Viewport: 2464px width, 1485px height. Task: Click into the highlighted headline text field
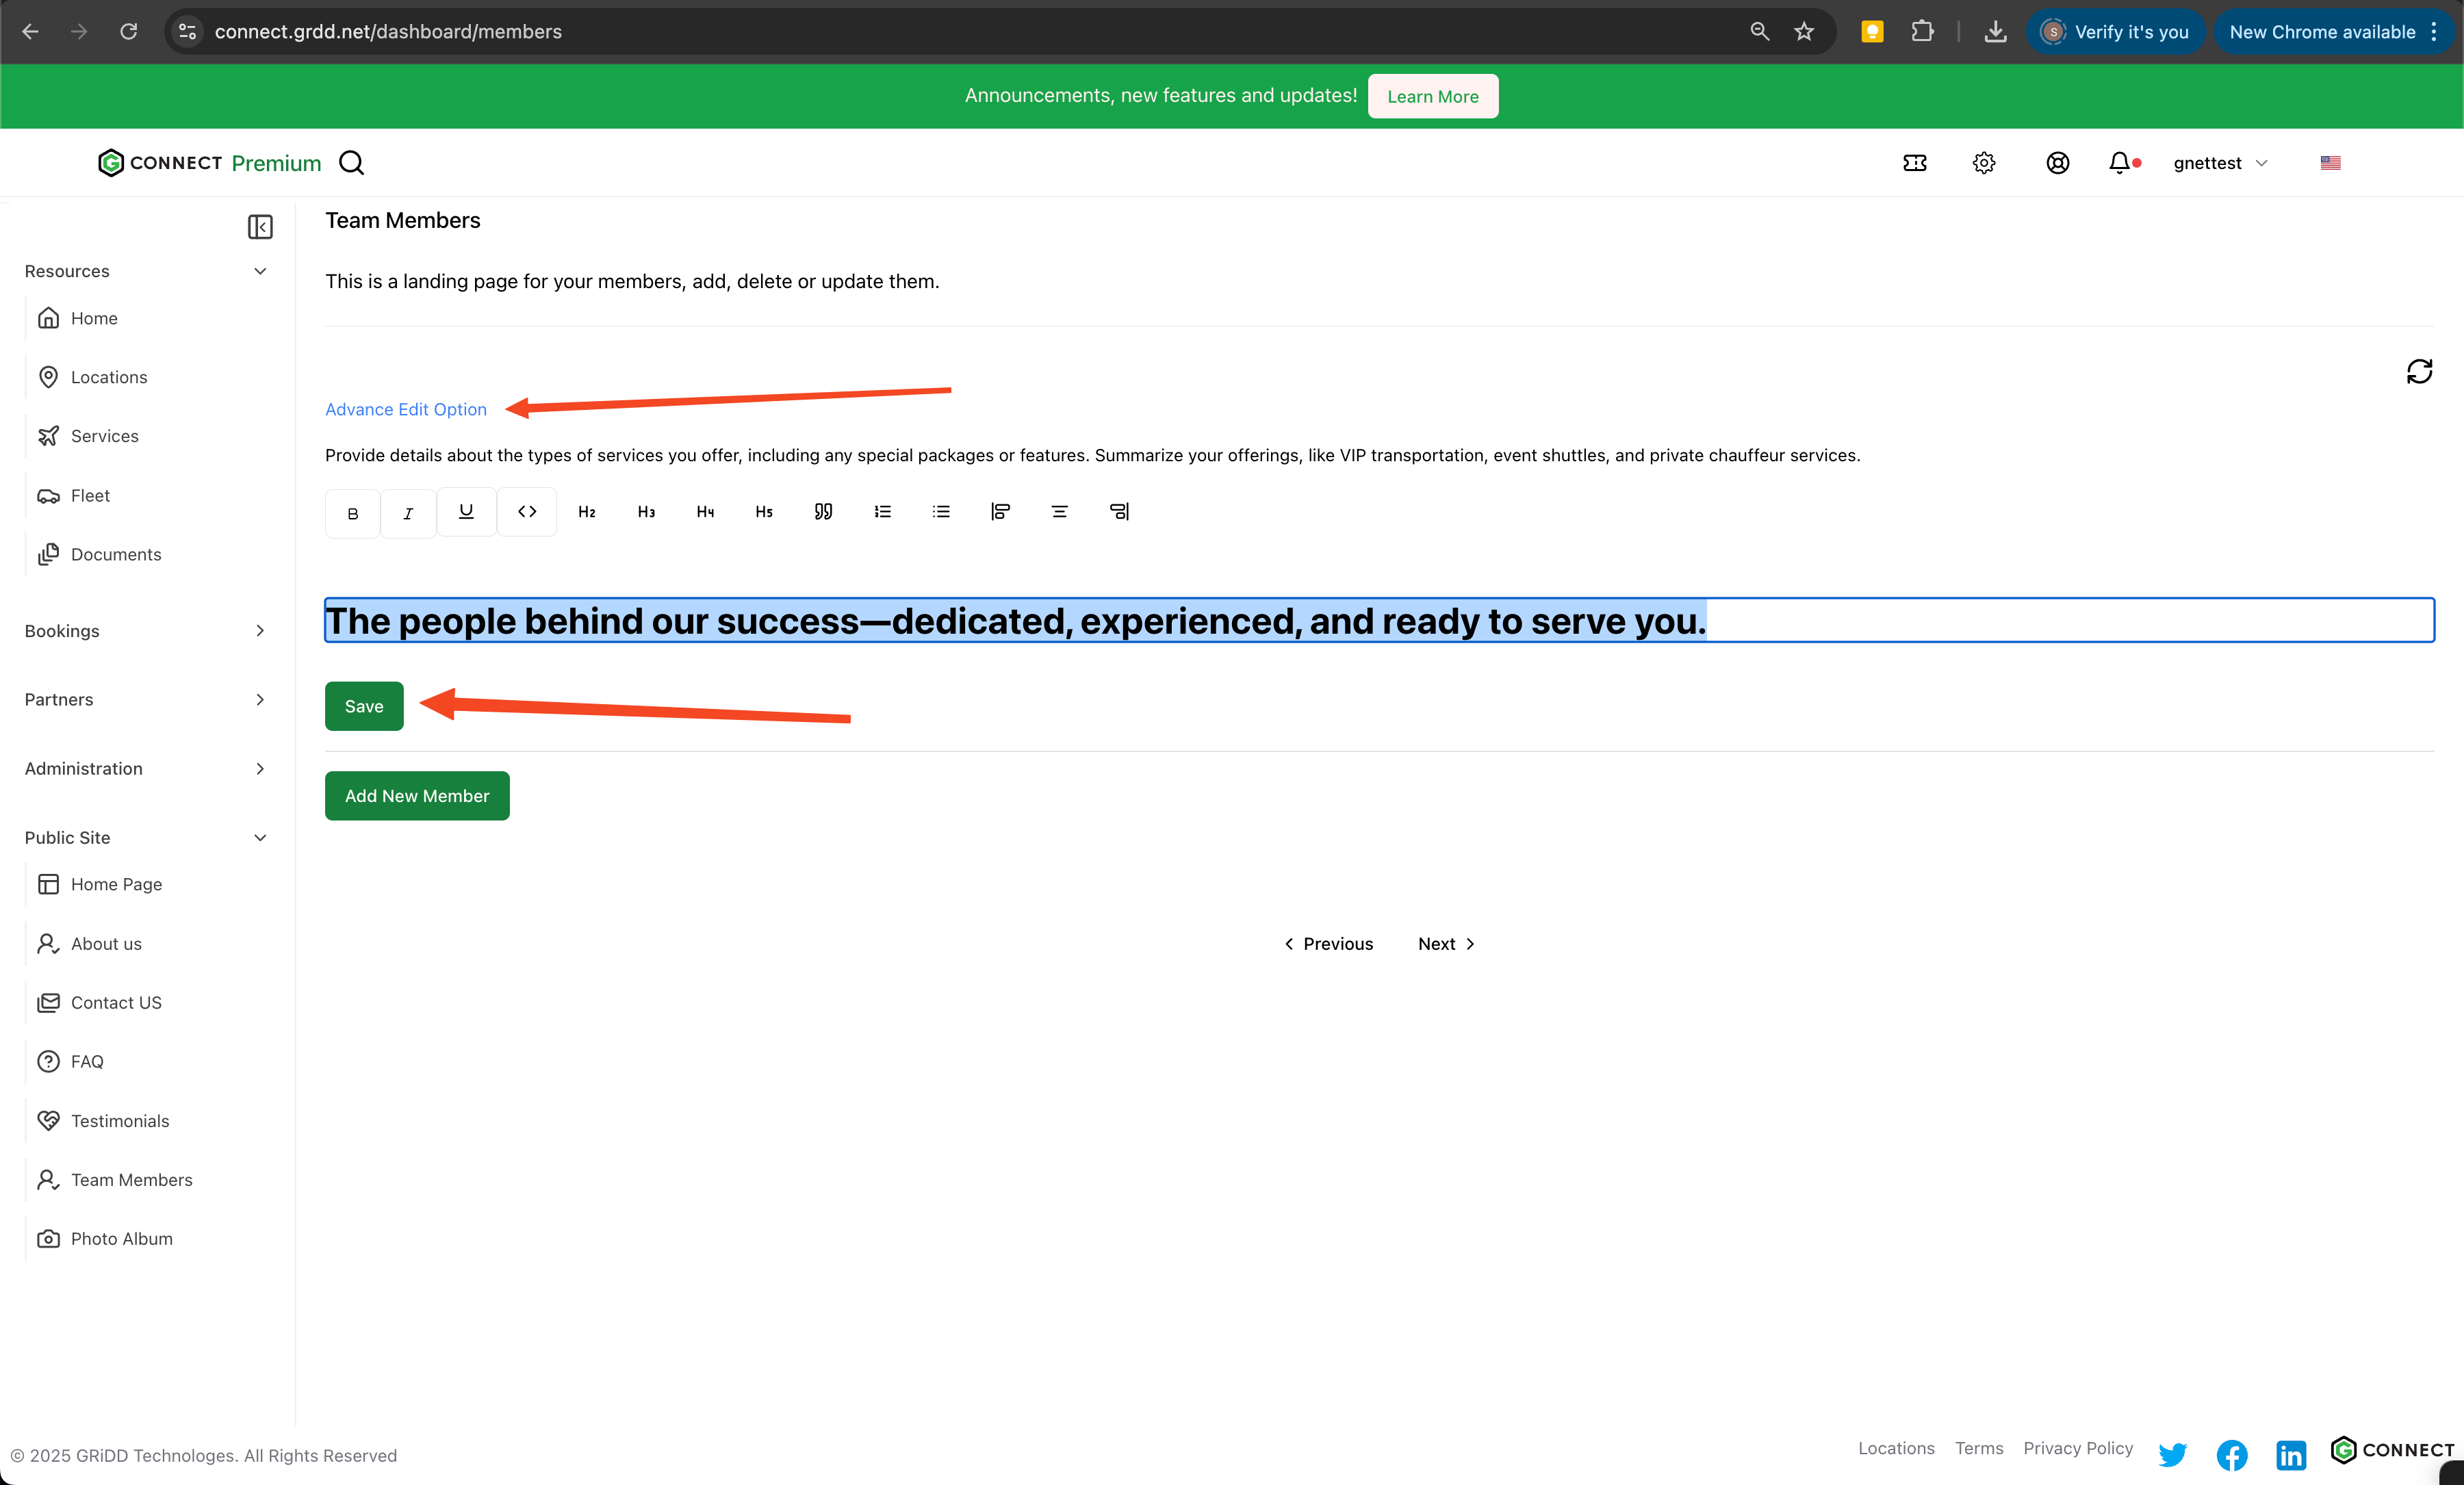click(x=1378, y=621)
